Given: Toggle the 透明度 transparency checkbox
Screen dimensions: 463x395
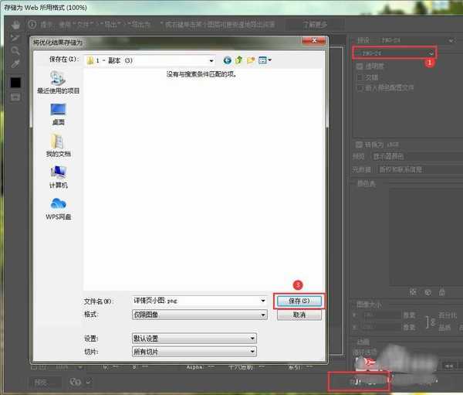Looking at the screenshot, I should click(360, 66).
